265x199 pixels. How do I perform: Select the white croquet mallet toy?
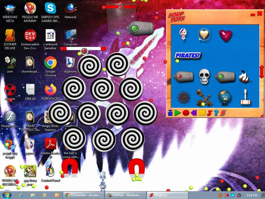pos(245,97)
